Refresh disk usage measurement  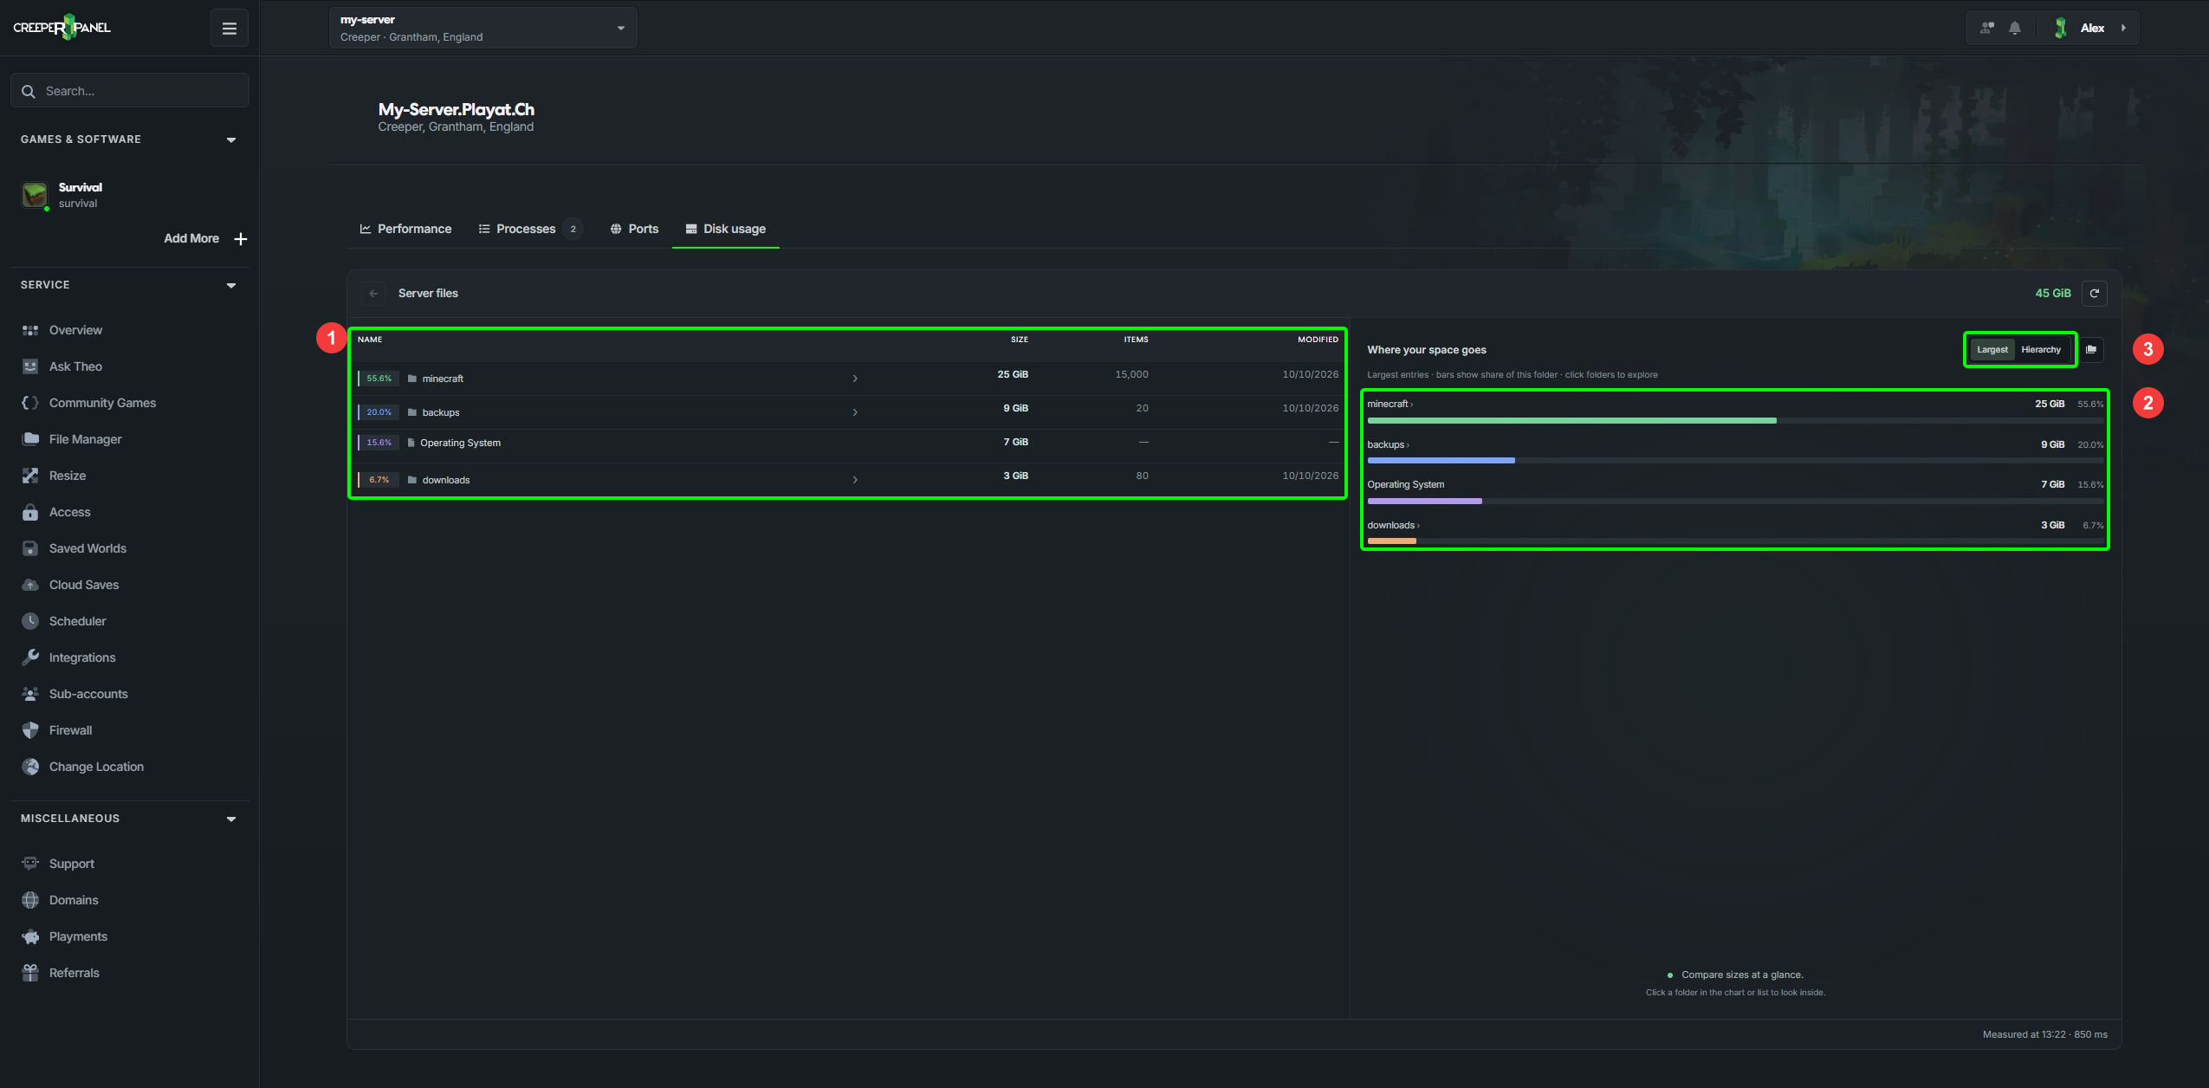pos(2095,293)
